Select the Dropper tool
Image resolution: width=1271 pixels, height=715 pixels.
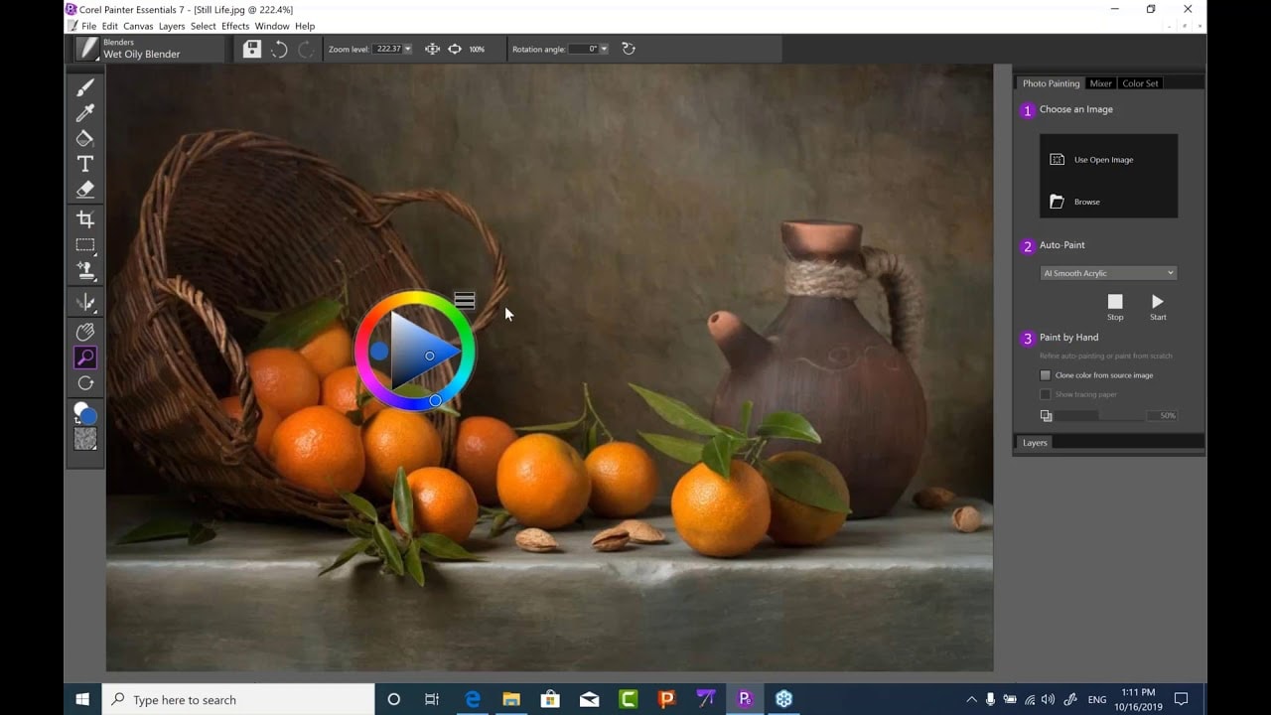pos(85,113)
